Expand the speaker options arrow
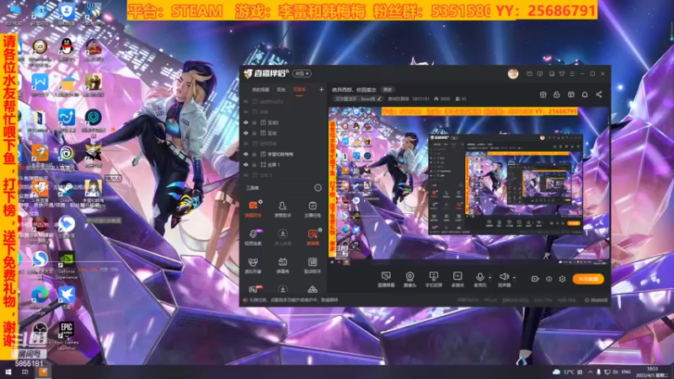 click(x=514, y=278)
